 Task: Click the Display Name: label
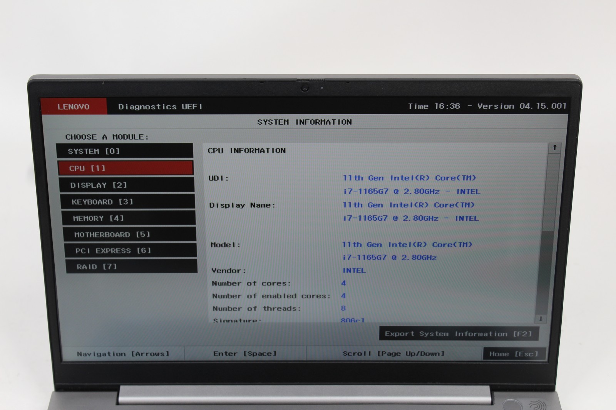click(243, 205)
